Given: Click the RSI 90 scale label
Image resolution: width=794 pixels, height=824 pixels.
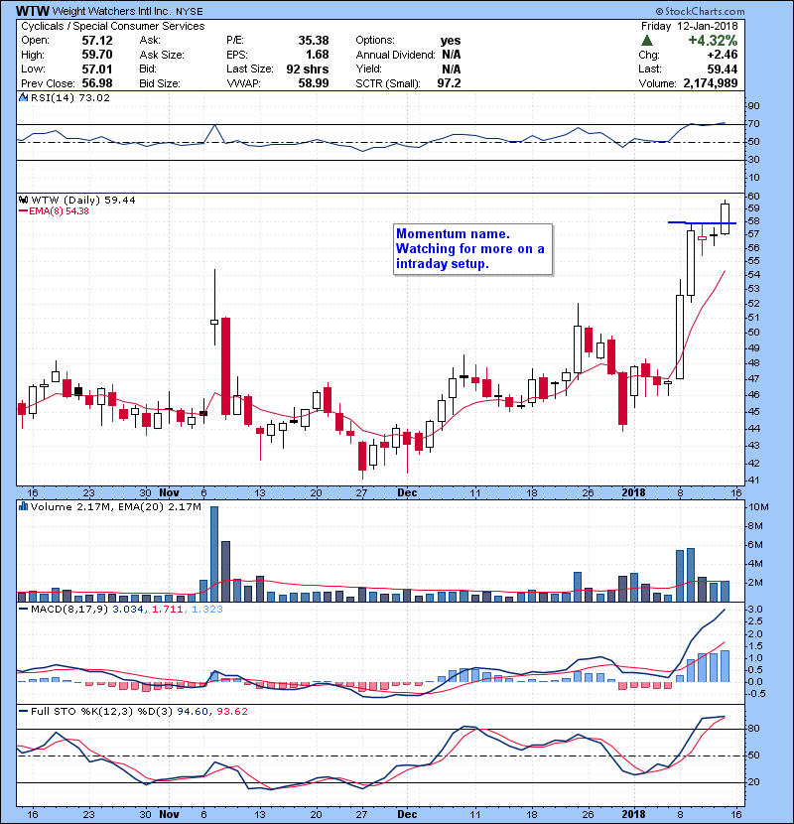Looking at the screenshot, I should 753,106.
